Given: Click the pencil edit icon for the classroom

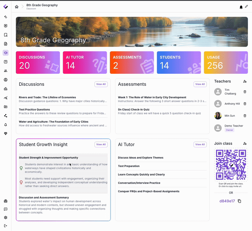Looking at the screenshot, I should (246, 7).
